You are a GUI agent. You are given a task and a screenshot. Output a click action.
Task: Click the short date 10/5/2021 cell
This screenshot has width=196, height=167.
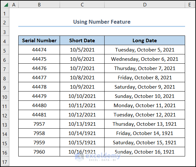pyautogui.click(x=82, y=50)
